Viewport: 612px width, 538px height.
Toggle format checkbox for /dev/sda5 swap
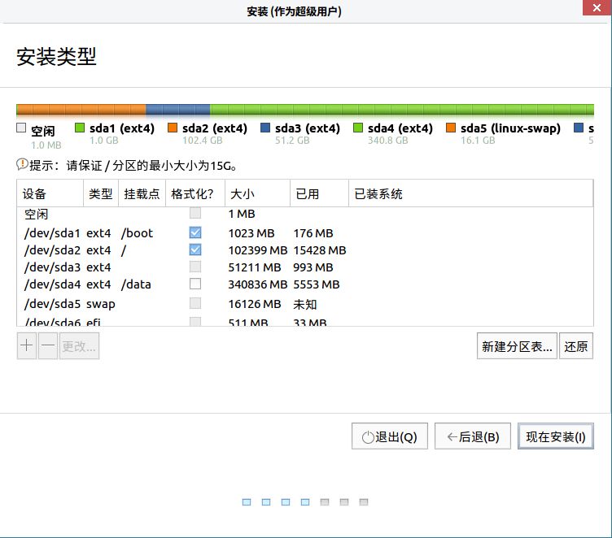click(195, 303)
